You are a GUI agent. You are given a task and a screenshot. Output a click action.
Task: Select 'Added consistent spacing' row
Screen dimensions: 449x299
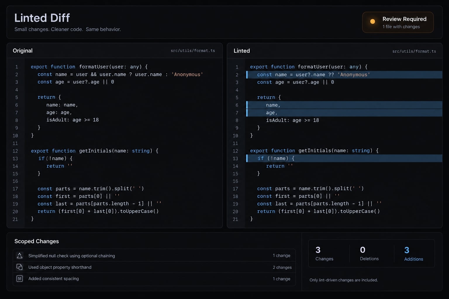(154, 279)
